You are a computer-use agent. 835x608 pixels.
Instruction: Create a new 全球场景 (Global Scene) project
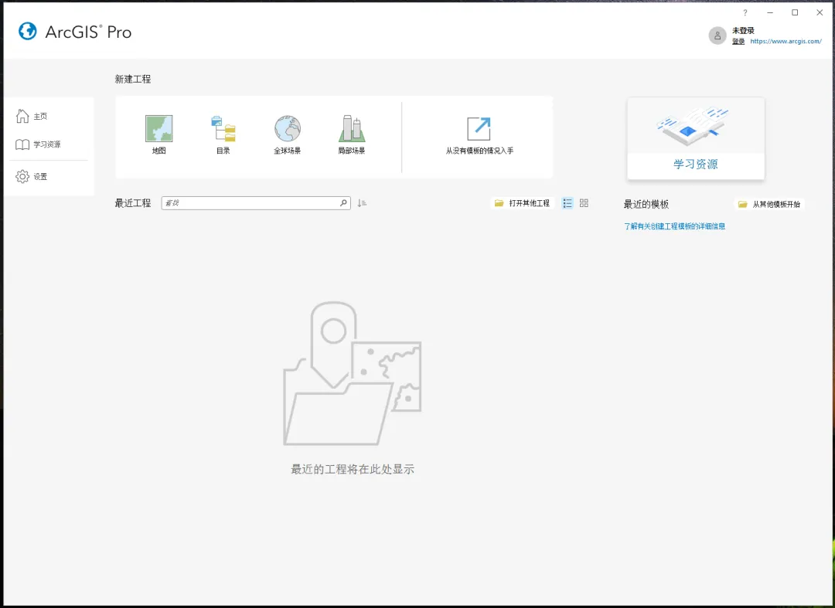[x=288, y=135]
